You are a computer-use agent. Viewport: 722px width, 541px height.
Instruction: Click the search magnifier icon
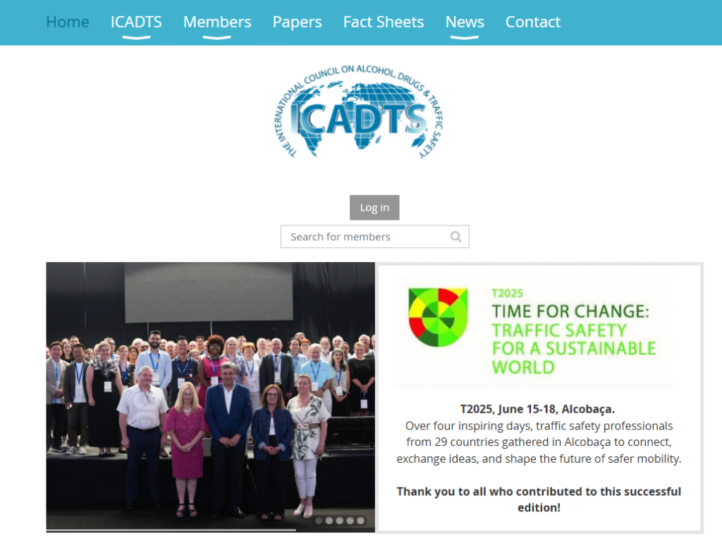(456, 237)
